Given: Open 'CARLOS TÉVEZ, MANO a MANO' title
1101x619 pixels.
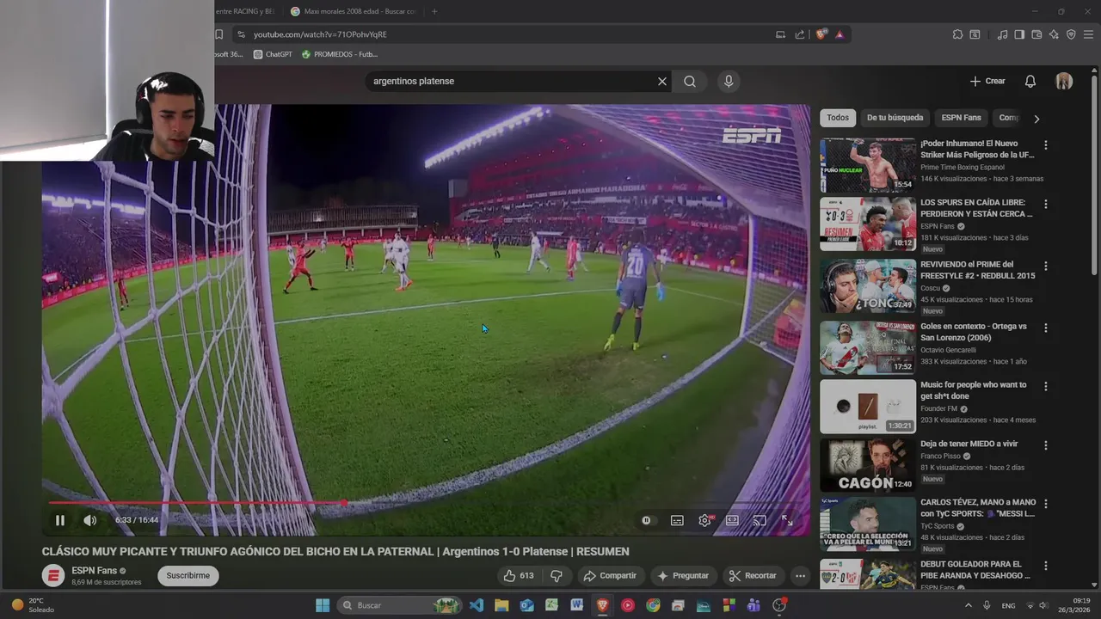Looking at the screenshot, I should (978, 508).
